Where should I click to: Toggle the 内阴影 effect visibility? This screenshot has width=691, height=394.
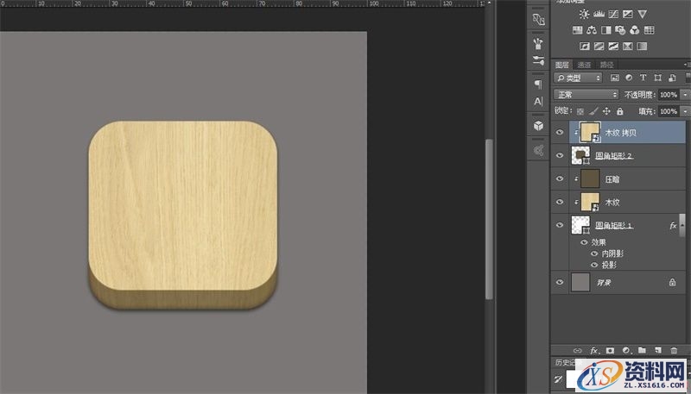pyautogui.click(x=593, y=253)
